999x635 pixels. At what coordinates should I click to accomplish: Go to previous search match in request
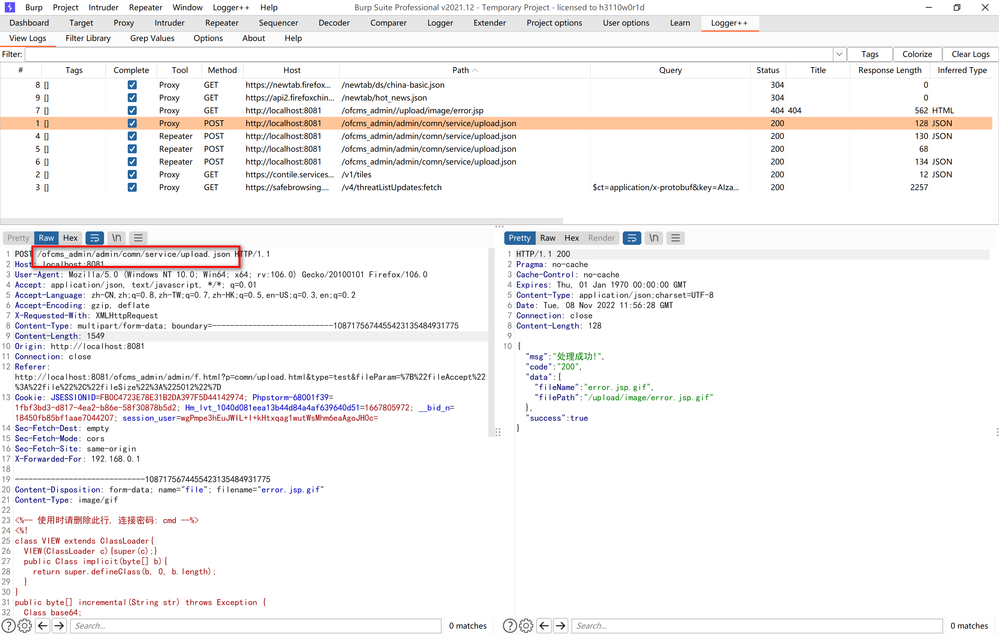[43, 625]
